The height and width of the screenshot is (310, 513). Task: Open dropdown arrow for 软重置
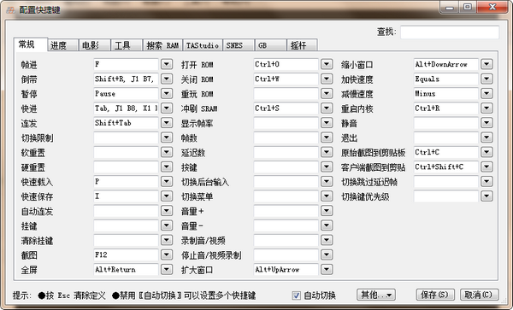coord(167,152)
